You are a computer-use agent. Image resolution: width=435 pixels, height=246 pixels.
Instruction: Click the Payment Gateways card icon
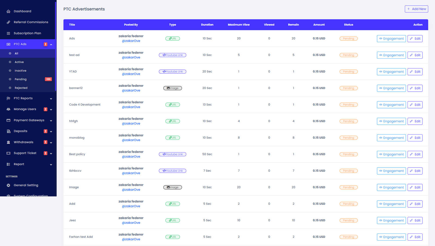(8, 120)
